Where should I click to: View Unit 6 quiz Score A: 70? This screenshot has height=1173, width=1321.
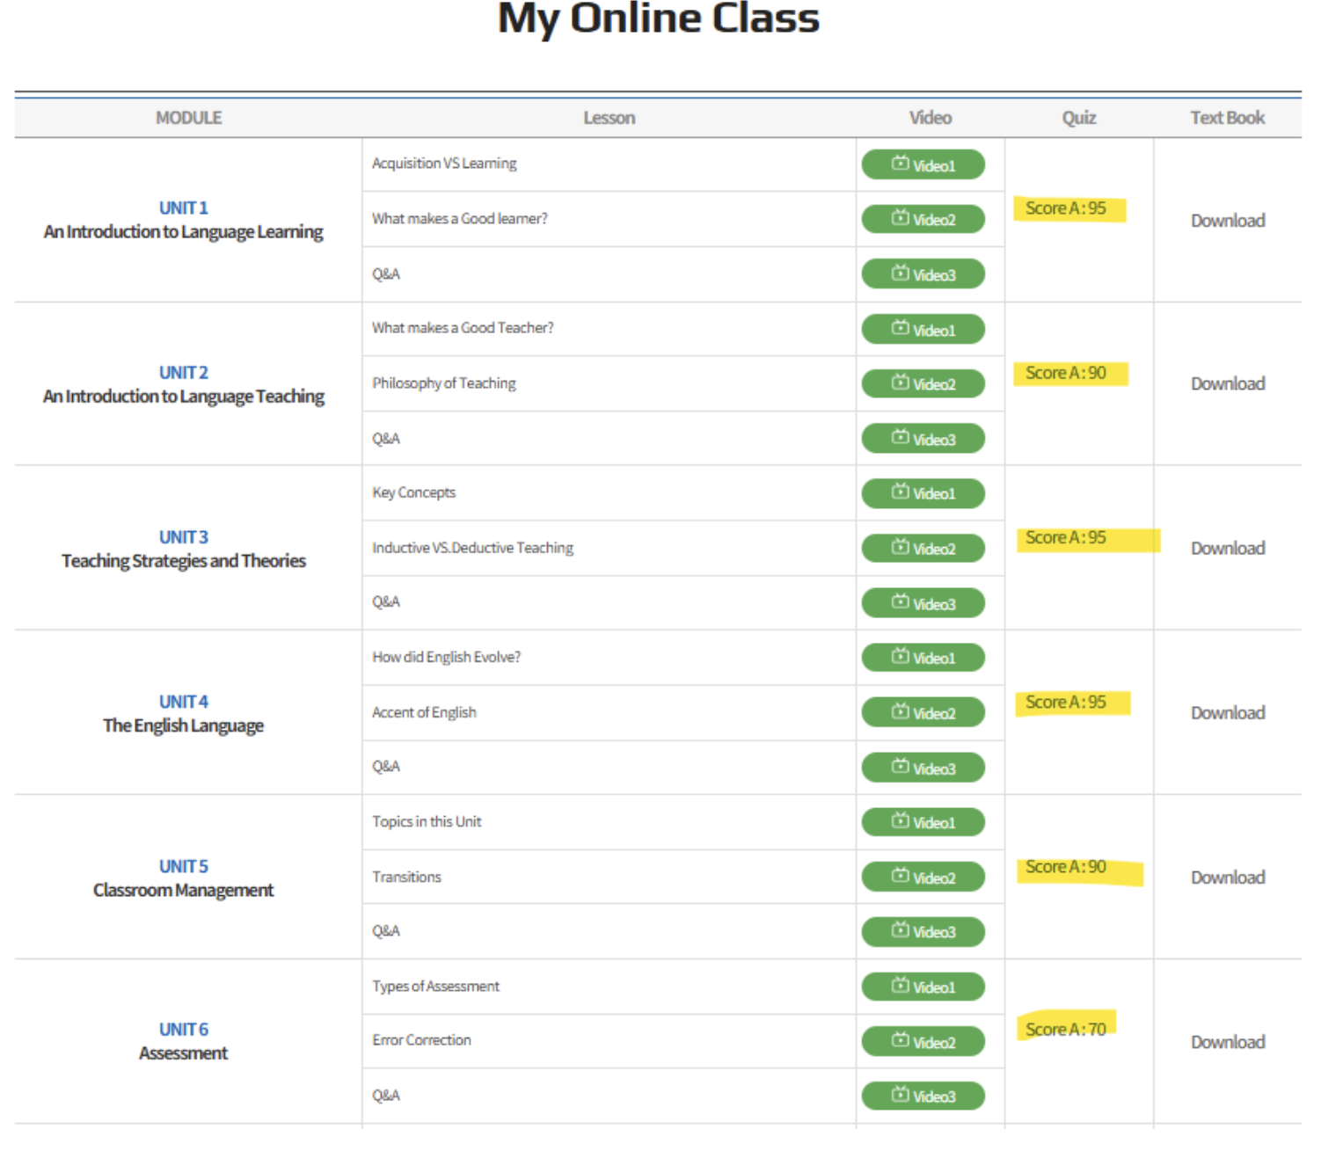pos(1066,1029)
